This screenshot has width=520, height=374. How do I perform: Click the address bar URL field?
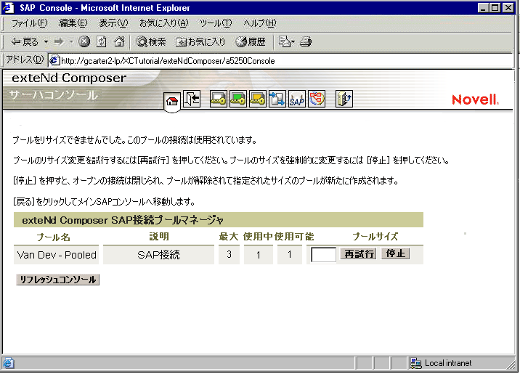282,61
